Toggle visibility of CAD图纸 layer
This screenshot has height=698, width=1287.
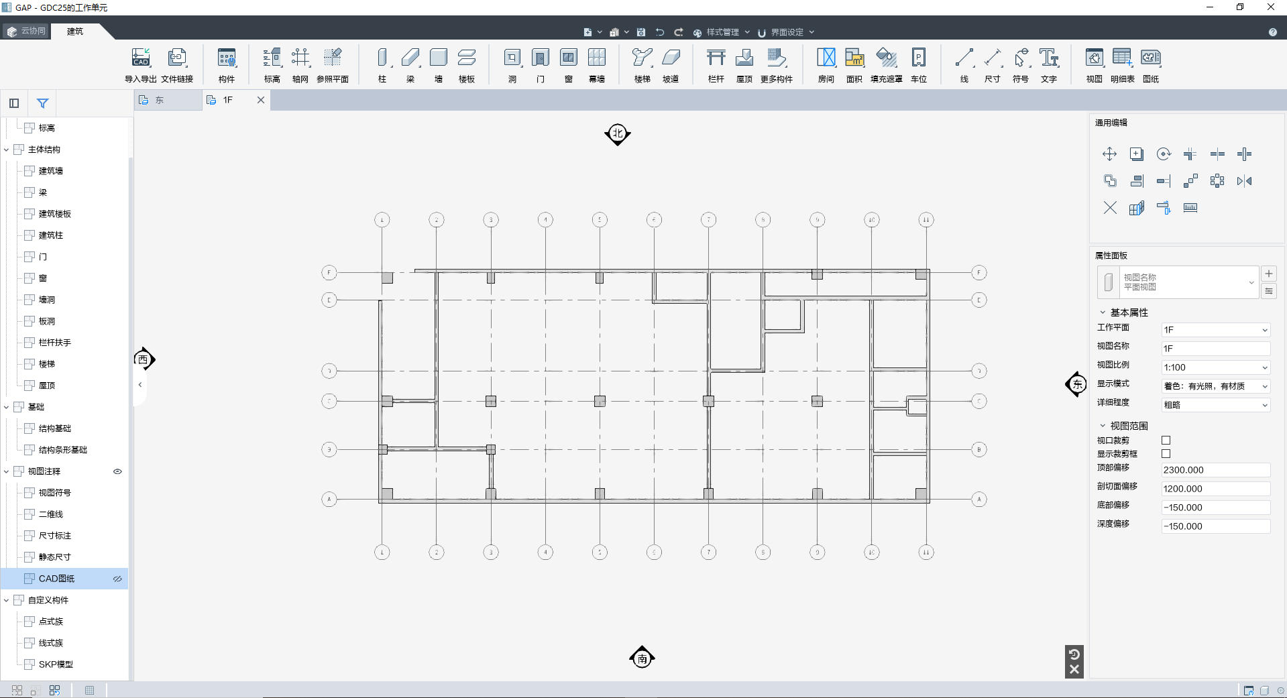[x=117, y=579]
